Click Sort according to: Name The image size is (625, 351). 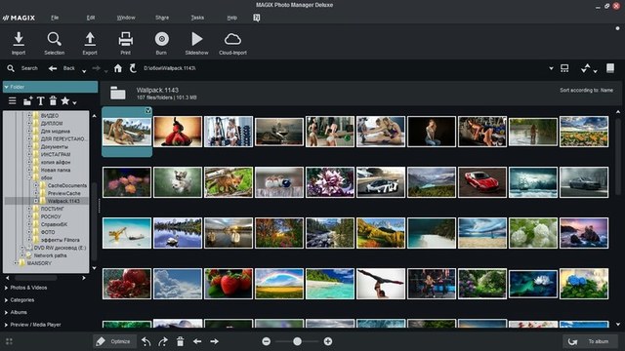pos(586,91)
